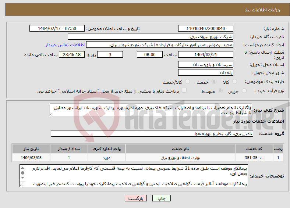Click the deadline hour field 08:00
Screen dimensions: 290x208
[150, 54]
